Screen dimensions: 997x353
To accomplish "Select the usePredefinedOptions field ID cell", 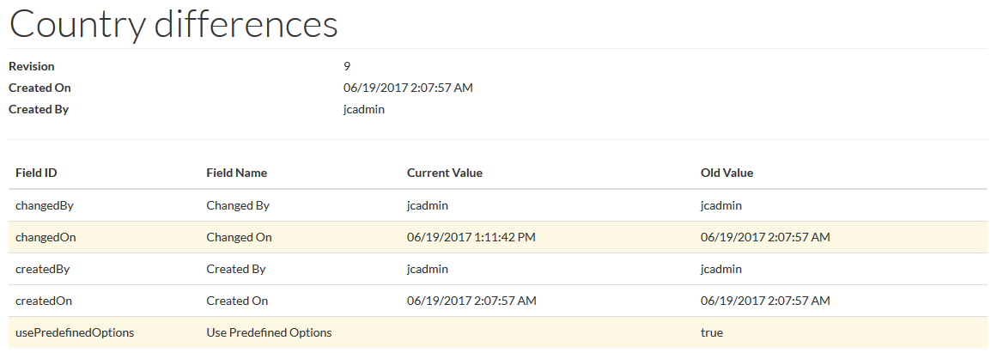I will 75,332.
